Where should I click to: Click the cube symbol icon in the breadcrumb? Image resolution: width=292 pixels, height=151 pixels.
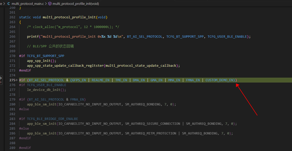point(50,4)
